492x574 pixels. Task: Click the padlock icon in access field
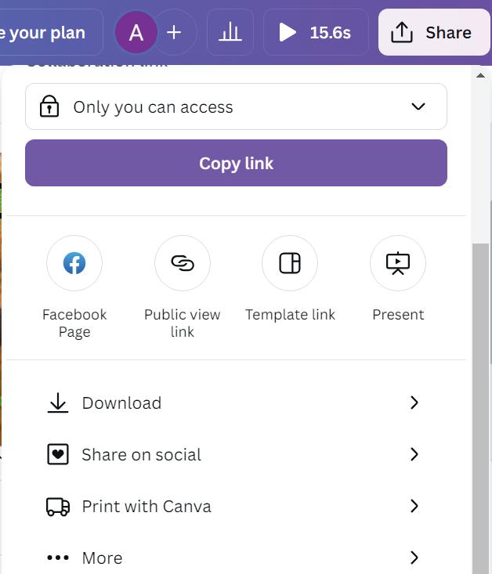(x=49, y=106)
